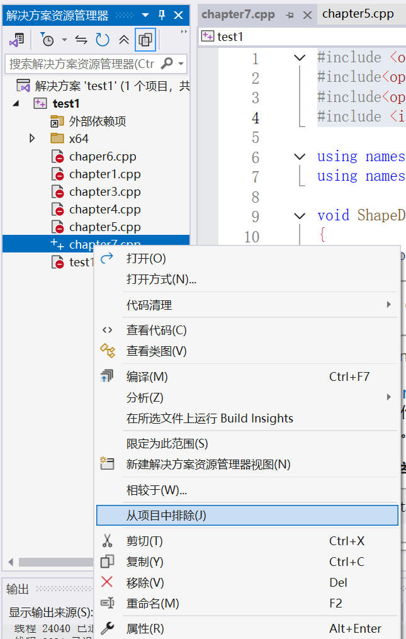The width and height of the screenshot is (406, 639).
Task: Click the search magnifier icon
Action: click(167, 64)
